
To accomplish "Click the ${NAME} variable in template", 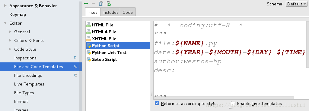I will pos(190,43).
